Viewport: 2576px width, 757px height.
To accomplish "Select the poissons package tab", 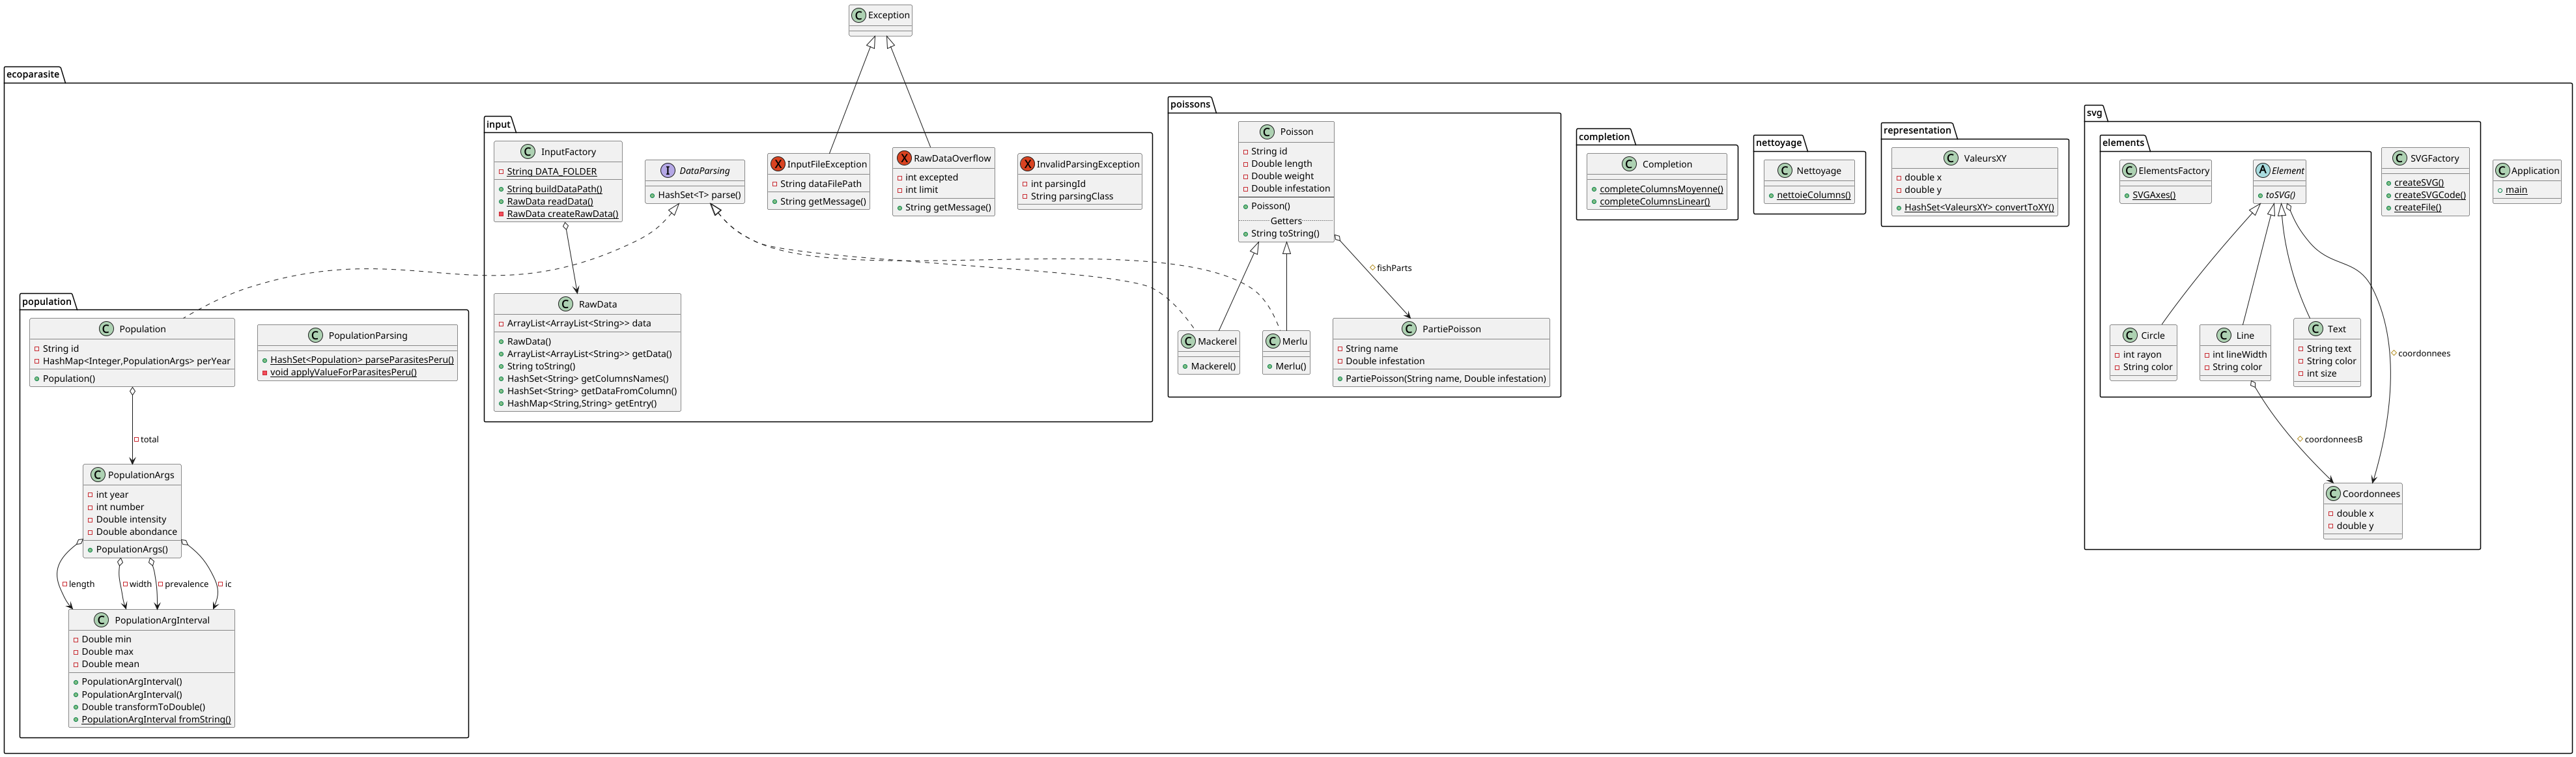I will [1190, 105].
